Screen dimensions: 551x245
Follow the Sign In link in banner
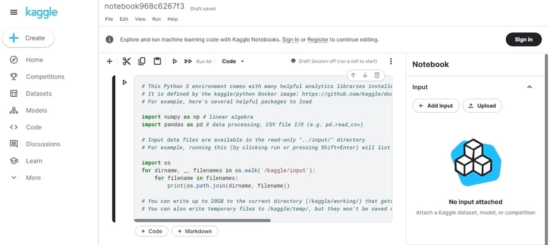[291, 40]
